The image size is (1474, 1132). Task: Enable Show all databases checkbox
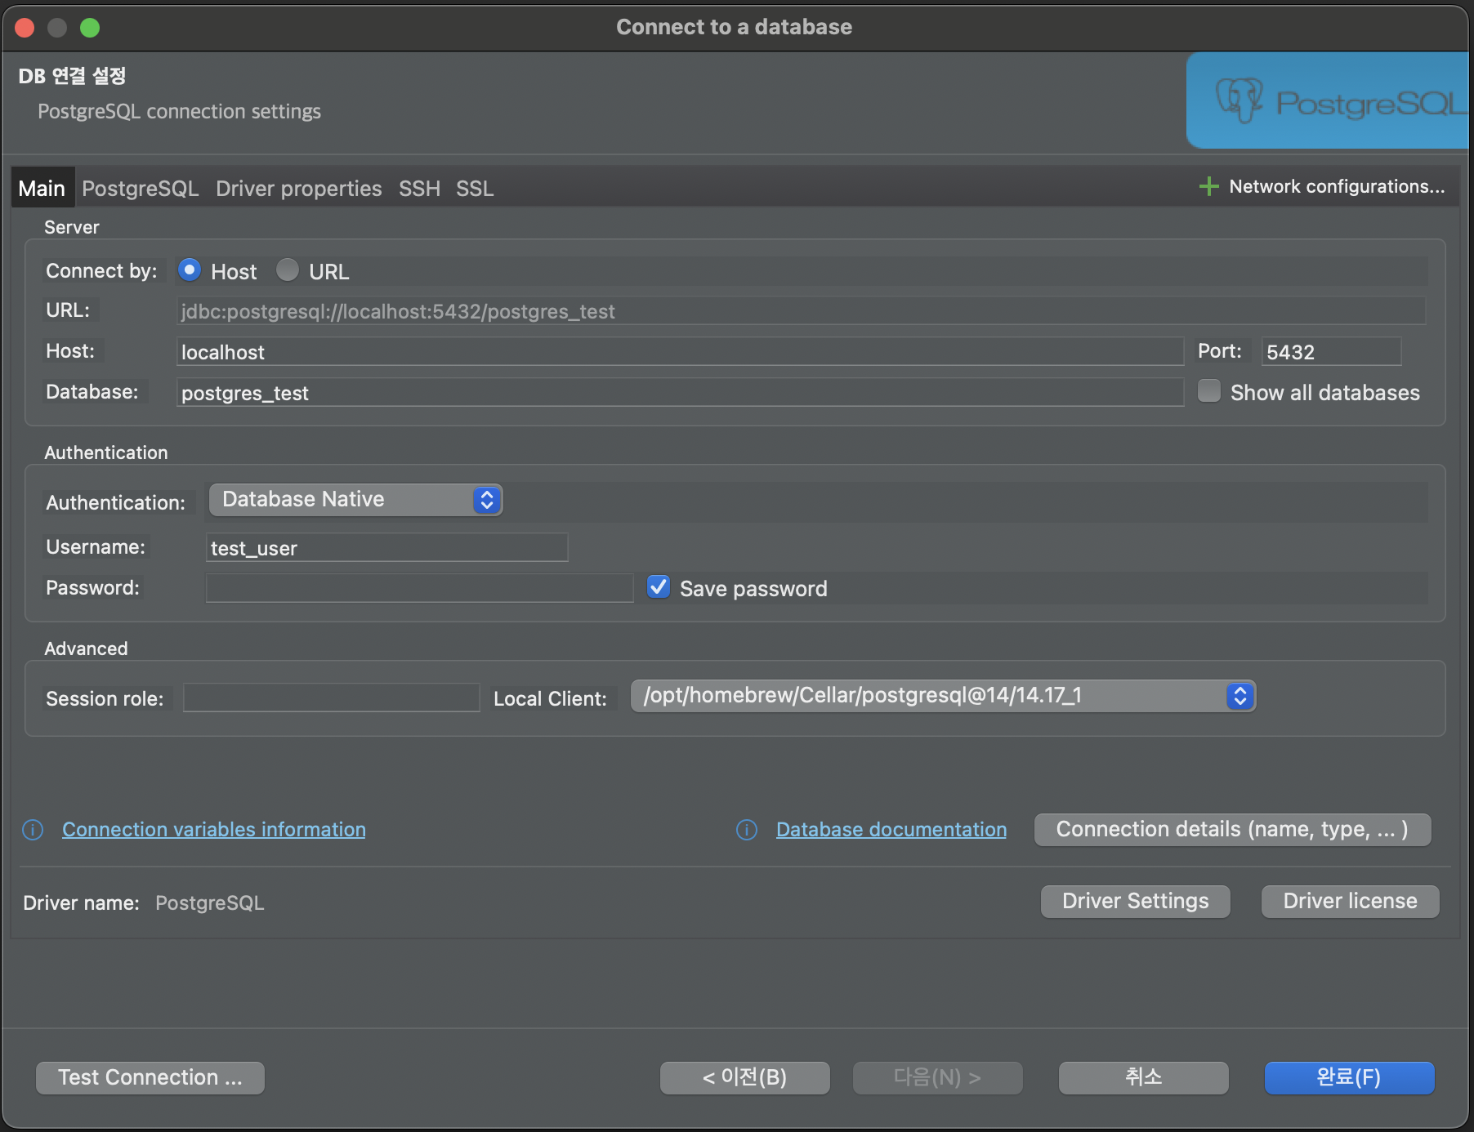pos(1209,391)
